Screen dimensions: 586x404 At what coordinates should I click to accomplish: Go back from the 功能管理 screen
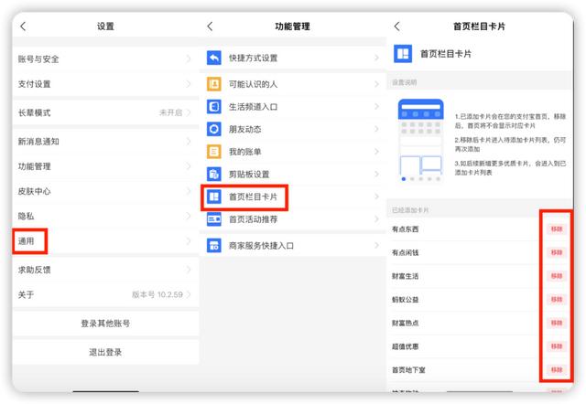point(210,27)
